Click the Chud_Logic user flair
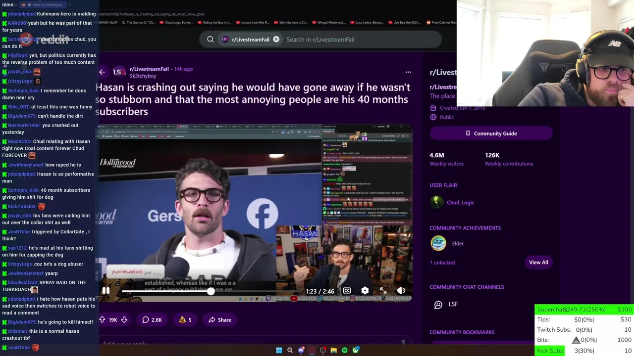The width and height of the screenshot is (634, 356). [461, 202]
